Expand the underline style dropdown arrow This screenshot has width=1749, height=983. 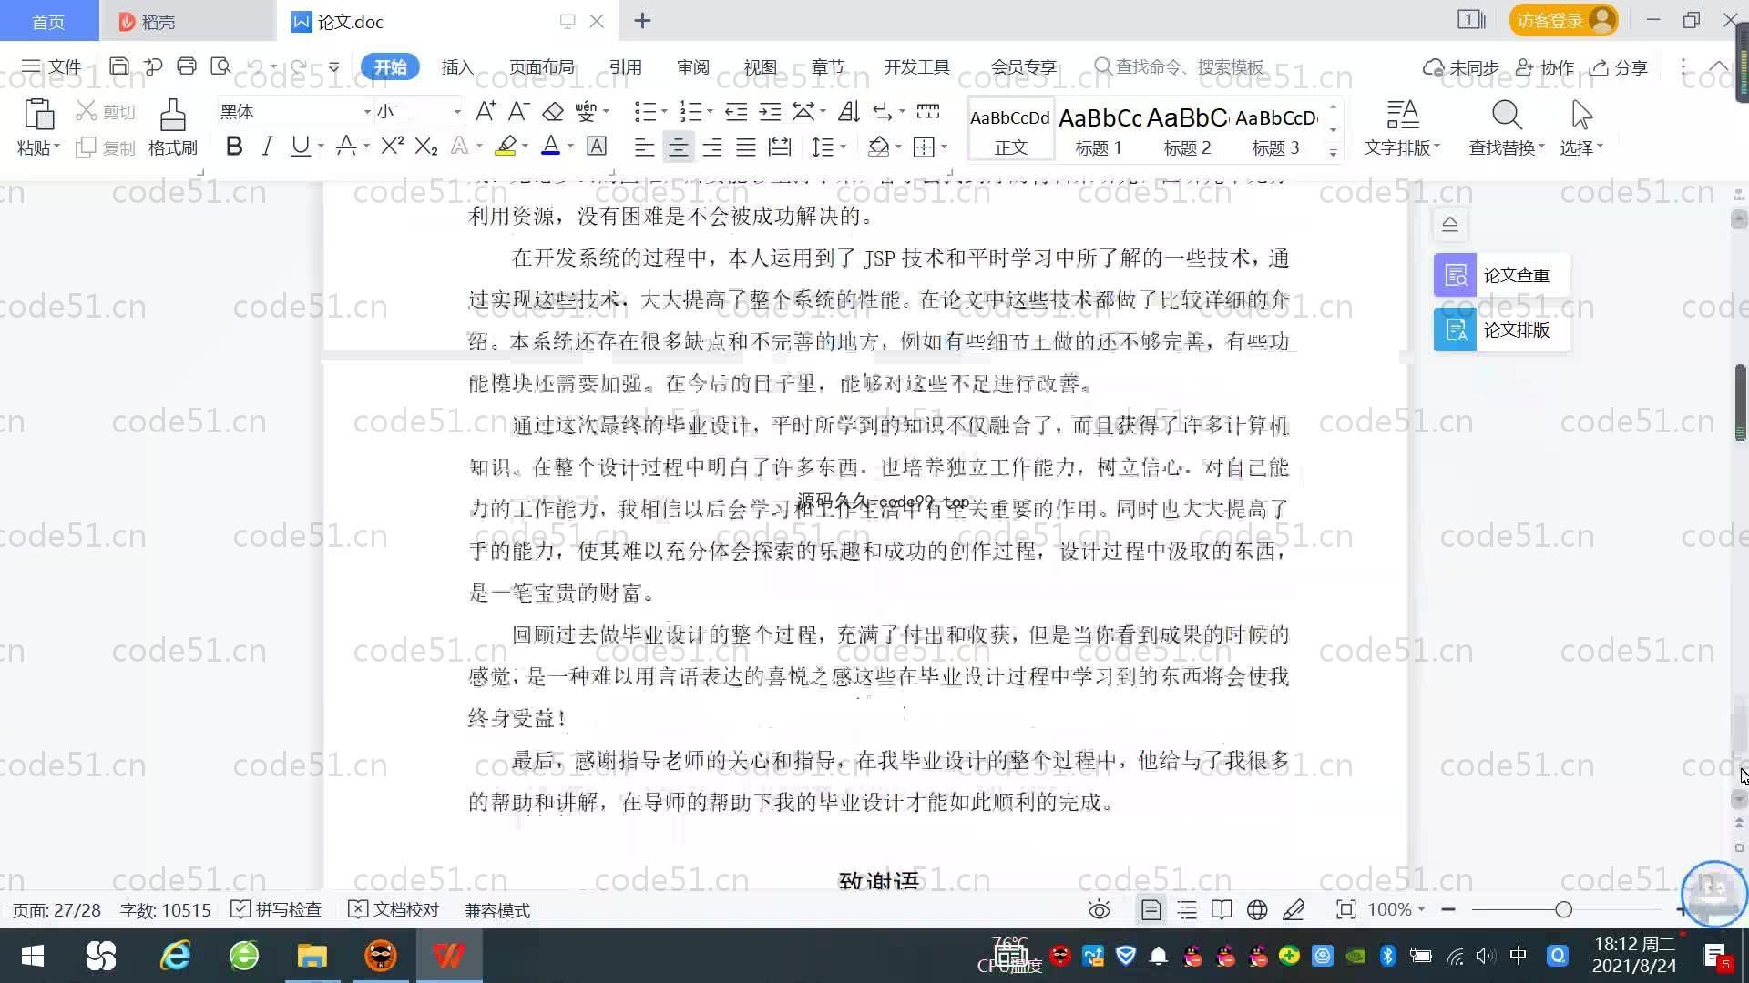click(321, 147)
